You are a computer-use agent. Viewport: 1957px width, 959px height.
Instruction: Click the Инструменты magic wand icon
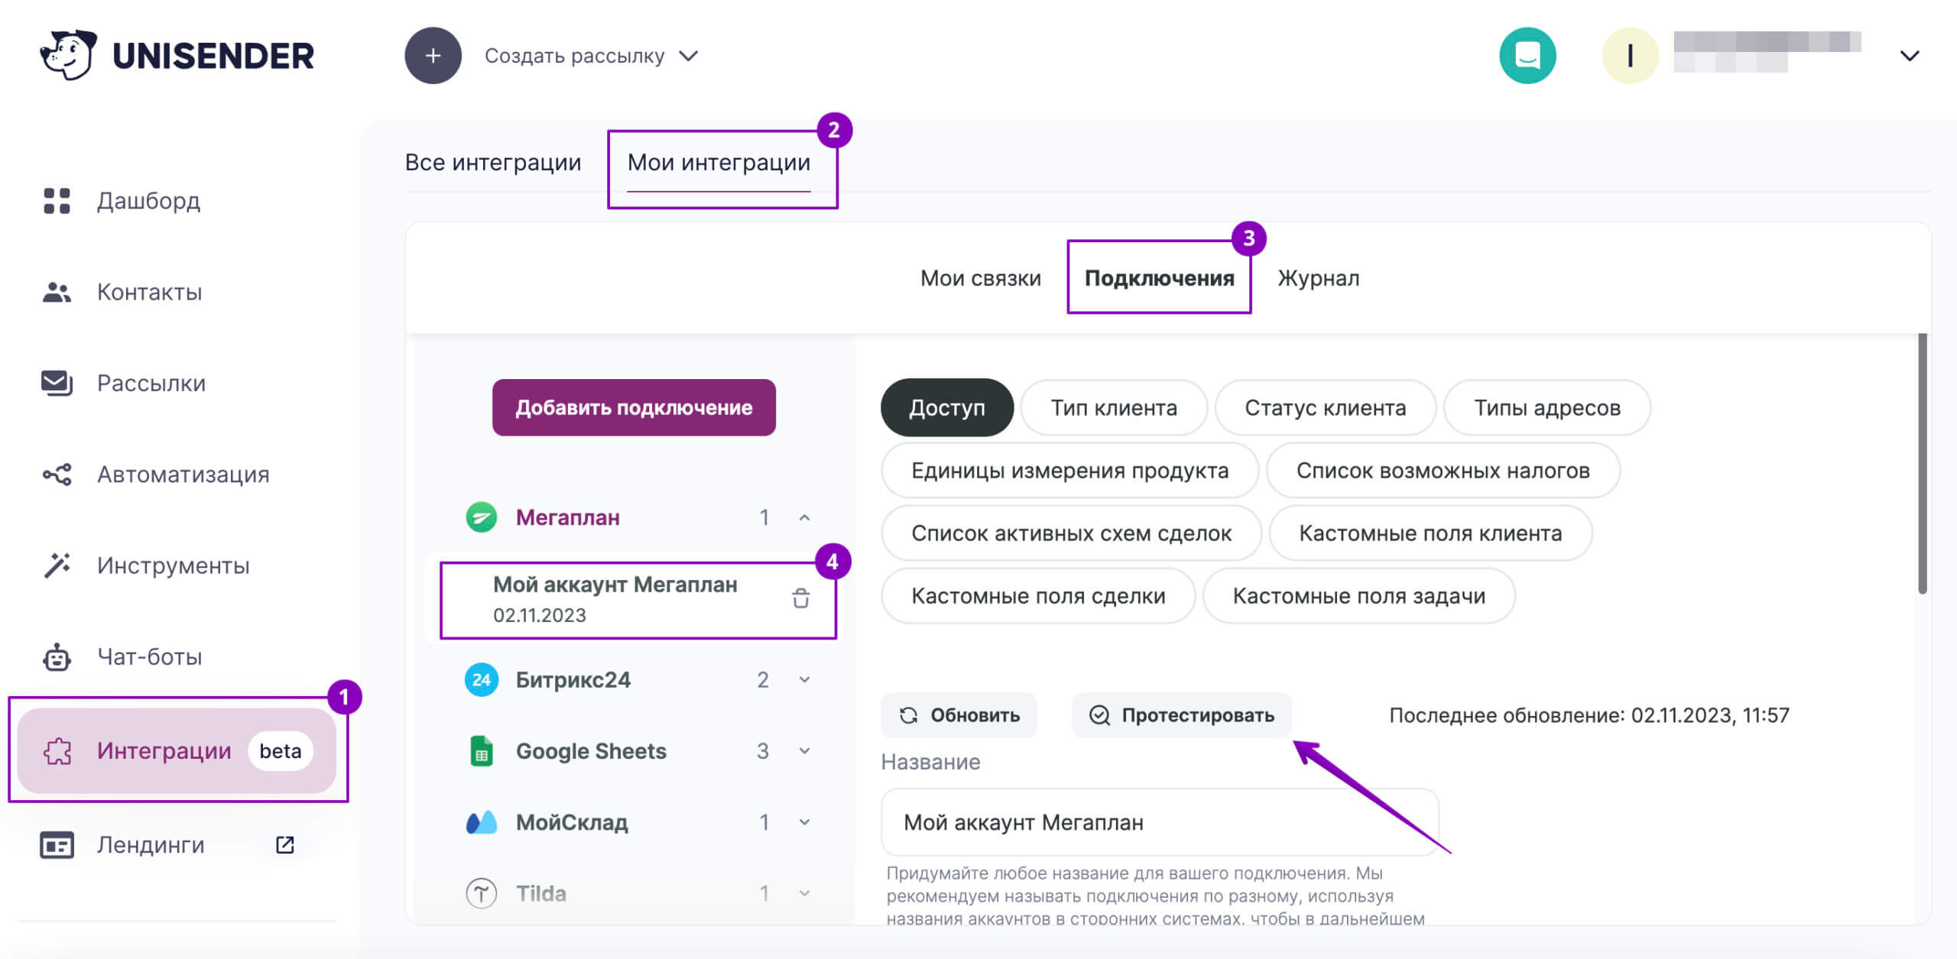[x=57, y=565]
